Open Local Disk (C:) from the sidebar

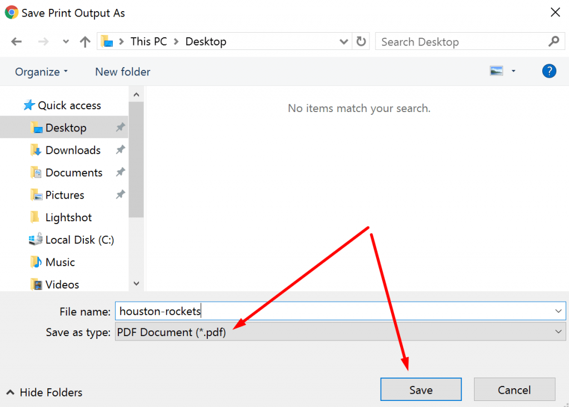click(x=73, y=240)
